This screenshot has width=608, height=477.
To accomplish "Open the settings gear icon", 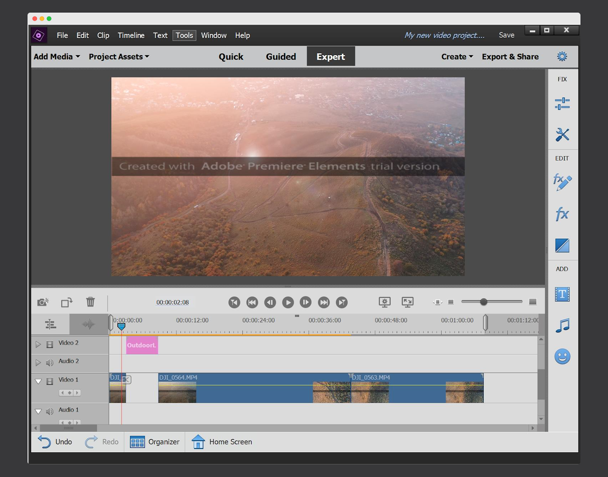I will 562,57.
